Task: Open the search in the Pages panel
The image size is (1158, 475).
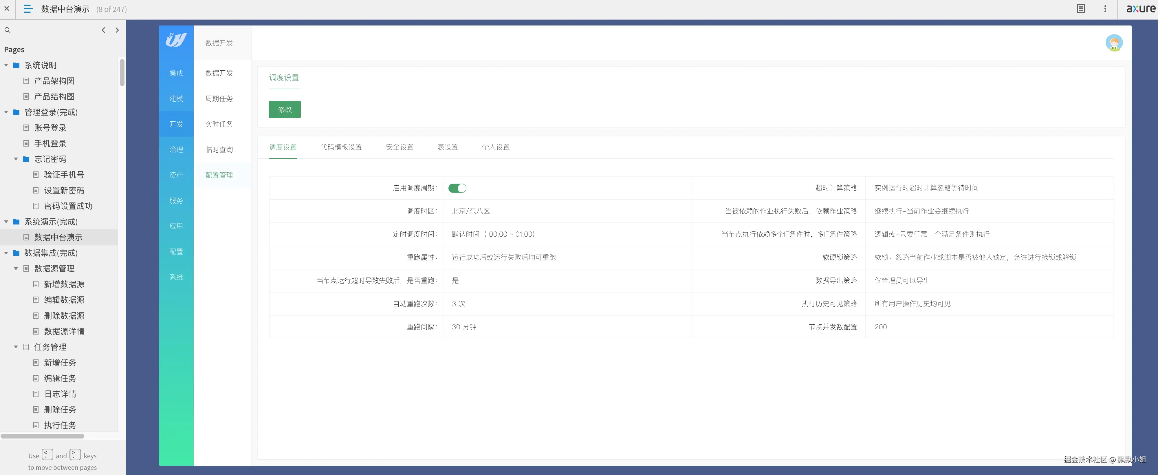Action: [8, 30]
